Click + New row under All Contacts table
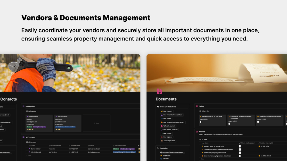This screenshot has height=161, width=287. pos(28,155)
